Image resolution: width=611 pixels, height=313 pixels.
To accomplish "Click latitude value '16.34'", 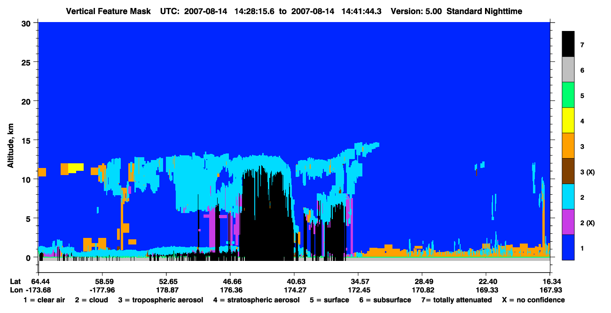I will point(550,281).
